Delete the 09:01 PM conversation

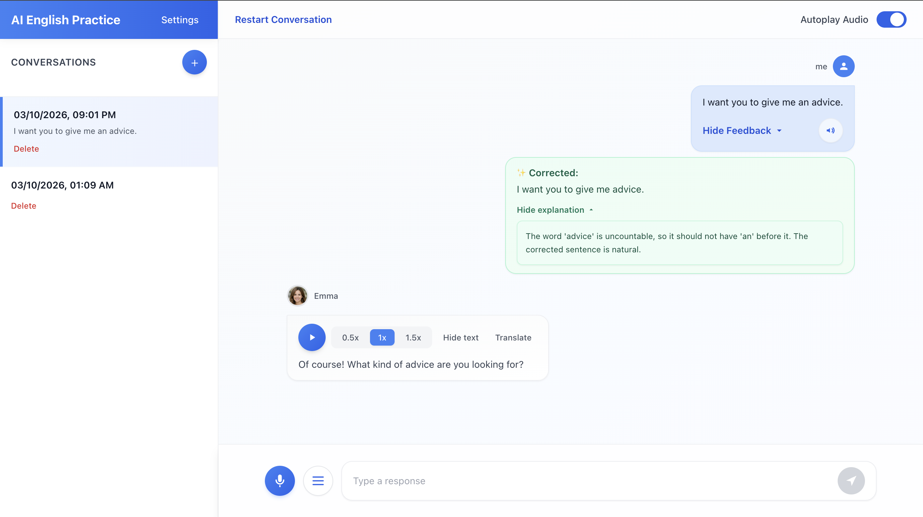coord(26,149)
